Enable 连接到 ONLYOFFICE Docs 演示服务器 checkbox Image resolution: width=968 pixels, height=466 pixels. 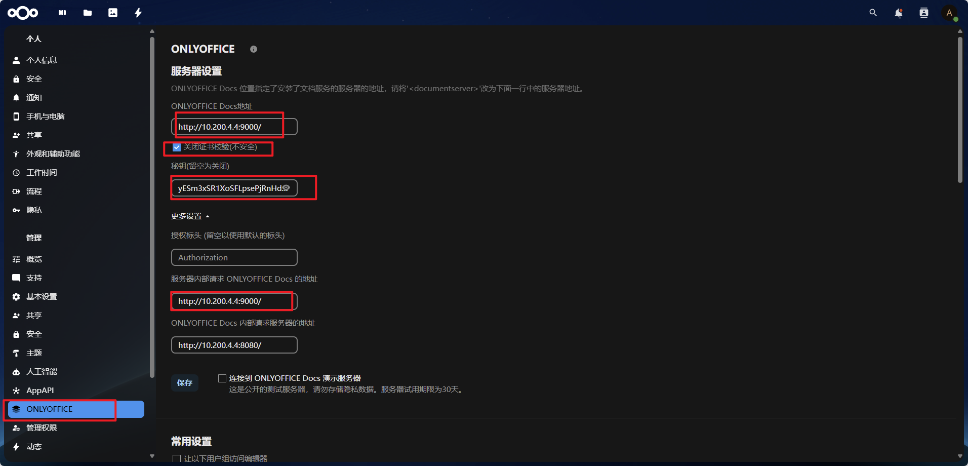[222, 378]
